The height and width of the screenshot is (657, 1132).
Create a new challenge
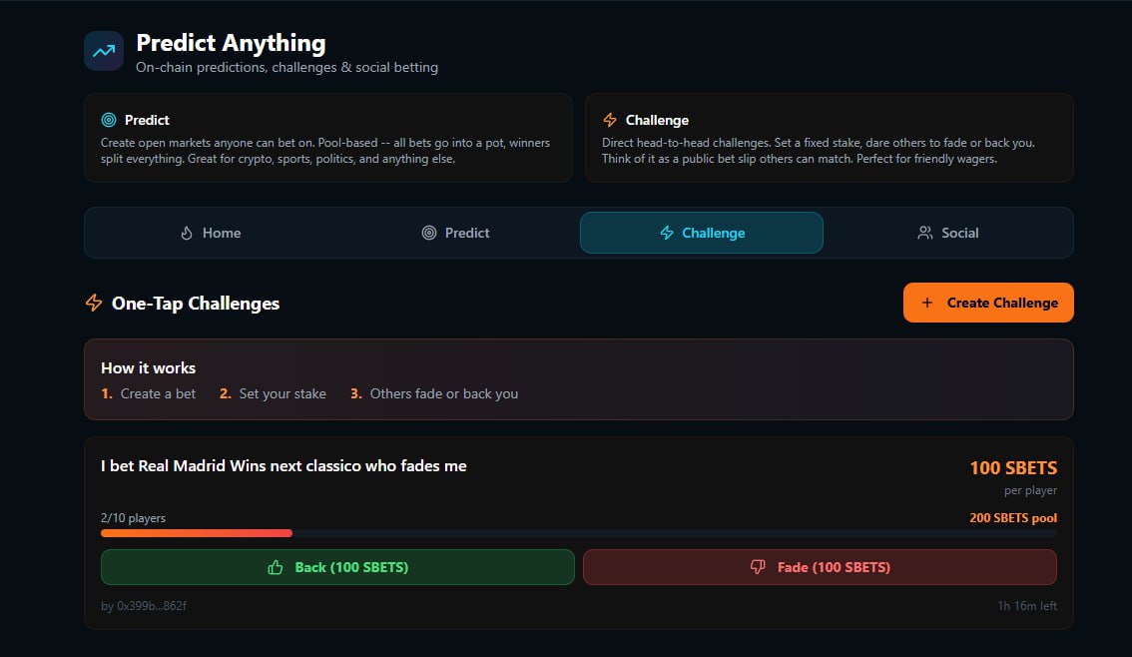(x=988, y=303)
